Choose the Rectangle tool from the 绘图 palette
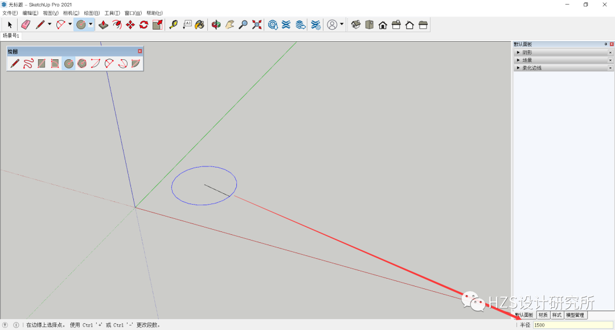Image resolution: width=615 pixels, height=330 pixels. click(41, 63)
